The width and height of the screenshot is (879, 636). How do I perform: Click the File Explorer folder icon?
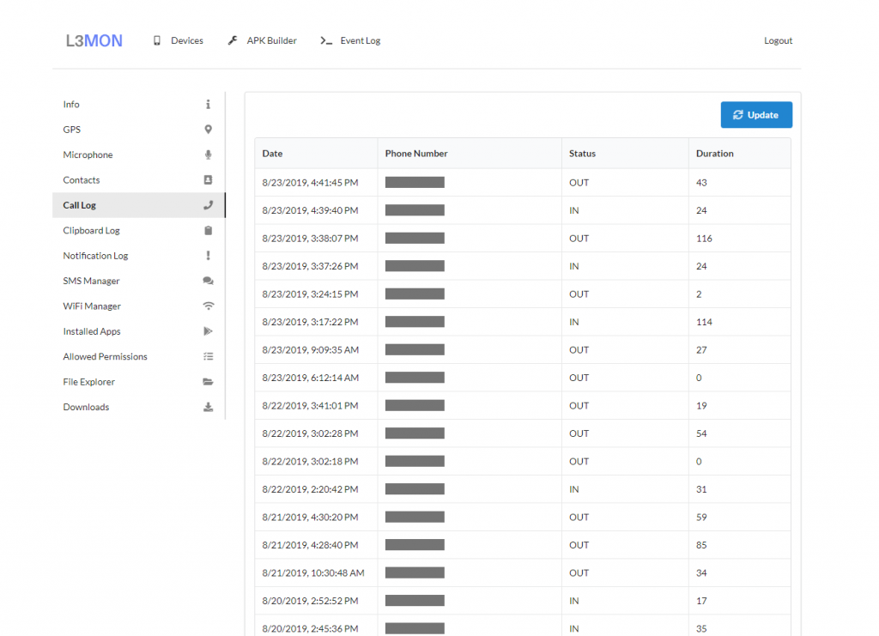[208, 382]
